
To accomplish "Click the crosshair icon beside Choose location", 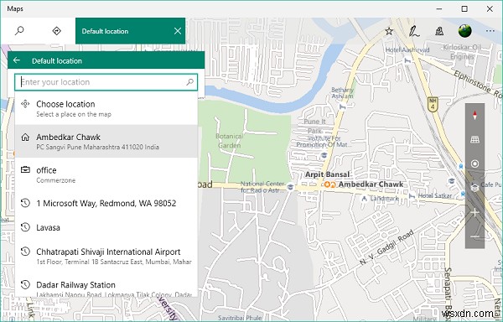I will (x=25, y=104).
